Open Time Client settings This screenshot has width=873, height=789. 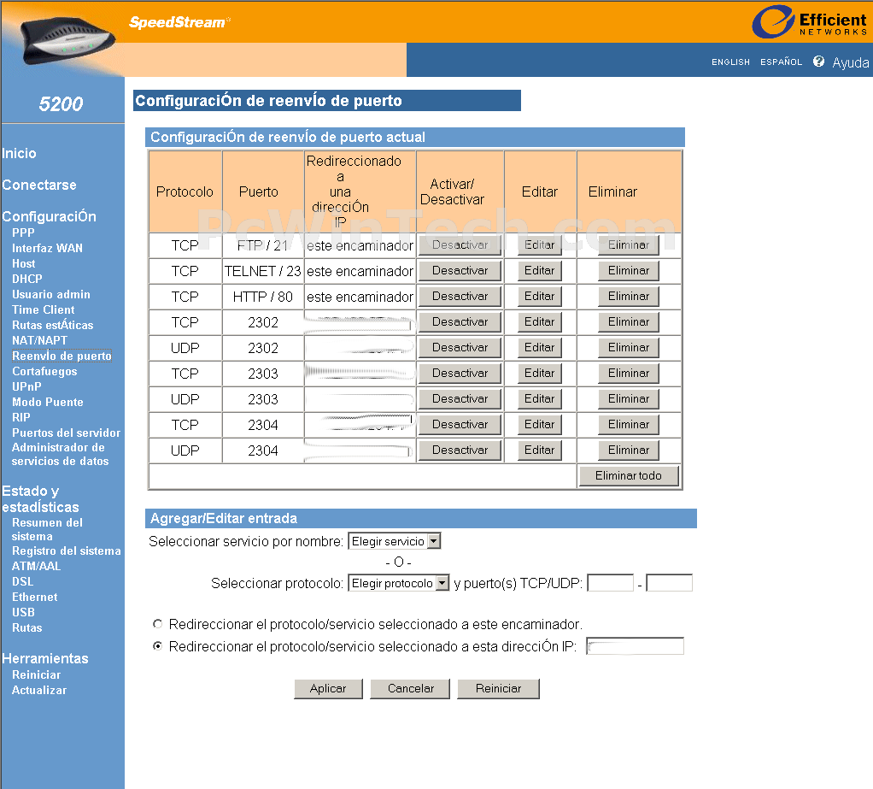tap(44, 309)
